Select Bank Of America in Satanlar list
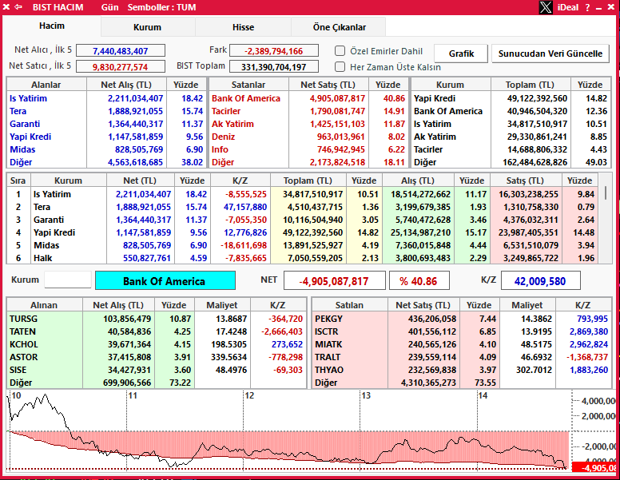Image resolution: width=620 pixels, height=480 pixels. pyautogui.click(x=246, y=98)
